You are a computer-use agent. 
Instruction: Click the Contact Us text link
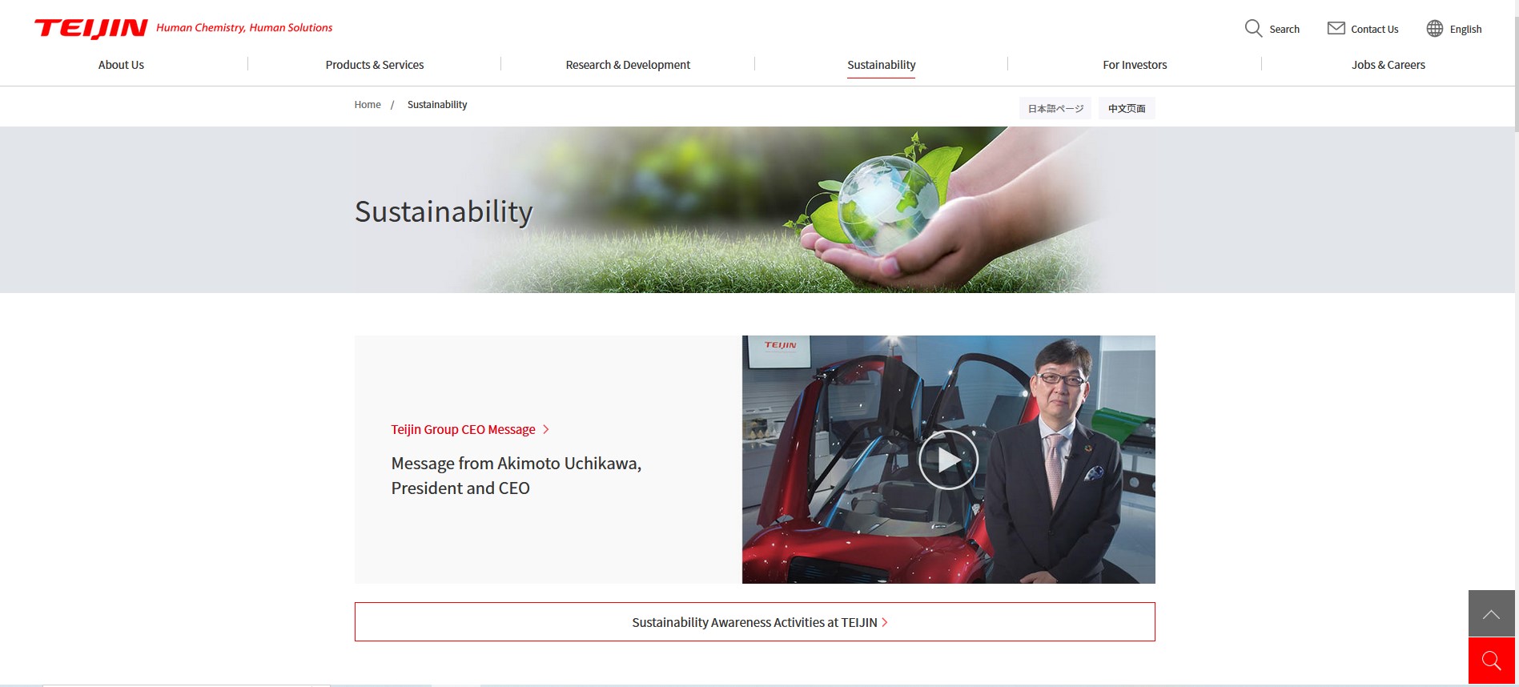coord(1375,30)
